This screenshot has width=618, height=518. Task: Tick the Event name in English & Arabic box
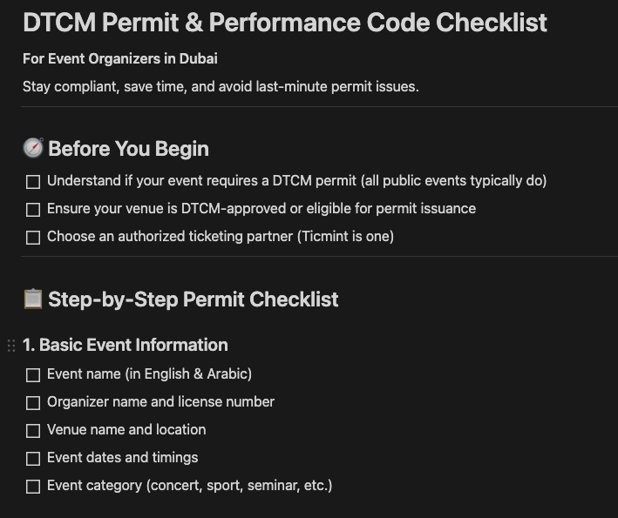point(33,375)
